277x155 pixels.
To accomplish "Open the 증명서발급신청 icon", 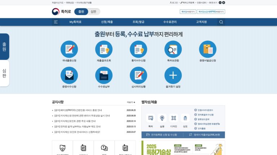I will coord(208,49).
